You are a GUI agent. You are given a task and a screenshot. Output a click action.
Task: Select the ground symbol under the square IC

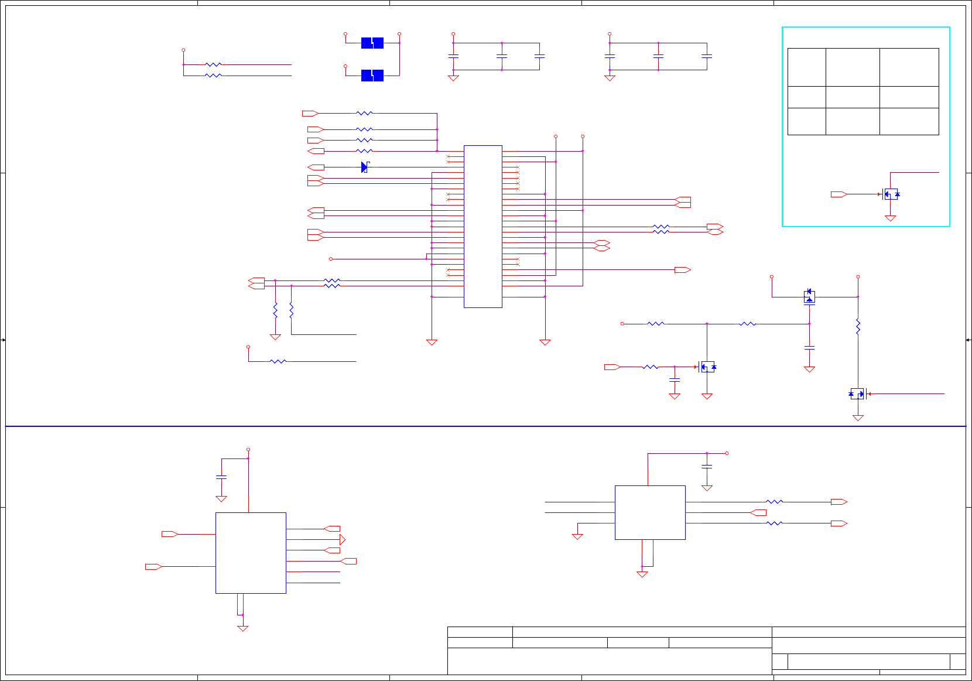(x=243, y=628)
